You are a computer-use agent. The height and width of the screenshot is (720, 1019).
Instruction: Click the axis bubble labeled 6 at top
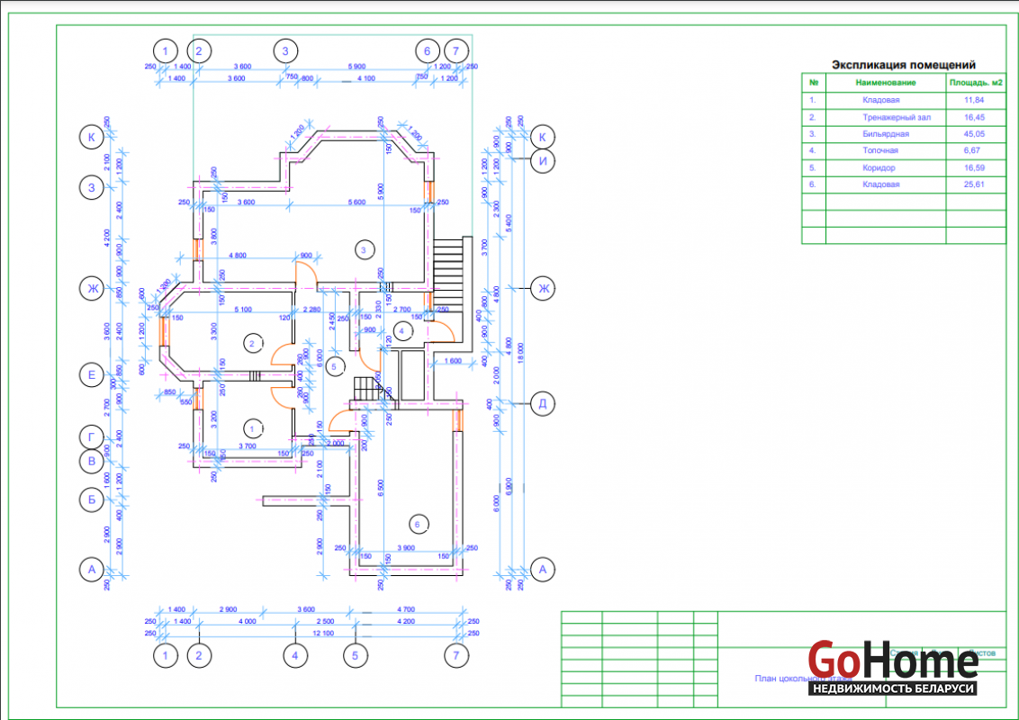point(428,51)
